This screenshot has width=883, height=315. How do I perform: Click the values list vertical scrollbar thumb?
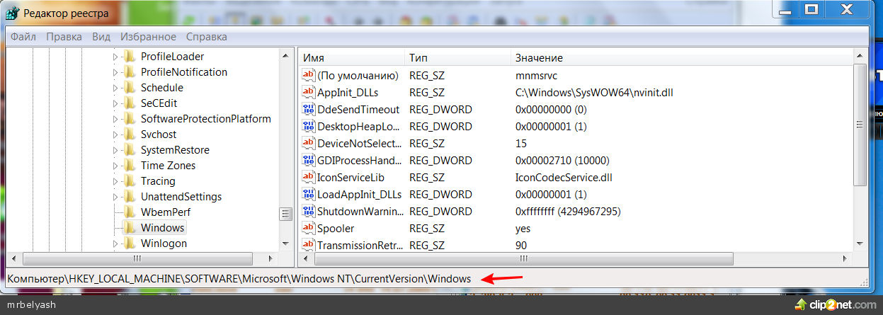[860, 125]
